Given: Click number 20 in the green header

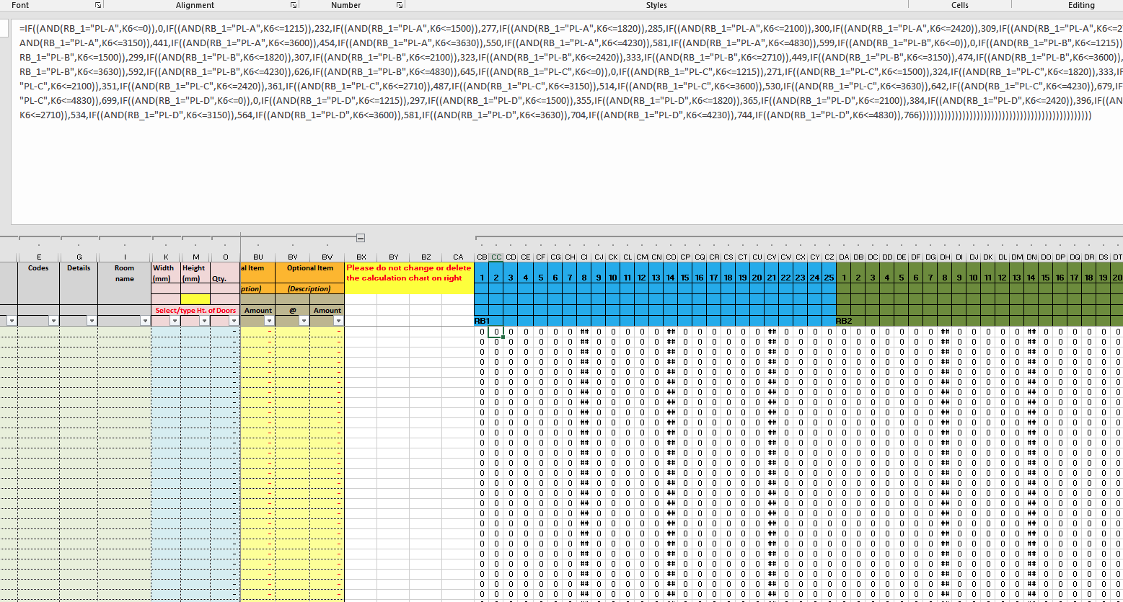Looking at the screenshot, I should [x=1117, y=278].
